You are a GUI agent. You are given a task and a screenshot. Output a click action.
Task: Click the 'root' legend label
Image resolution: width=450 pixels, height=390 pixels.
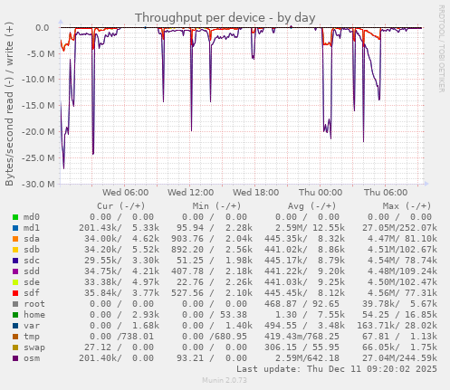pyautogui.click(x=34, y=304)
